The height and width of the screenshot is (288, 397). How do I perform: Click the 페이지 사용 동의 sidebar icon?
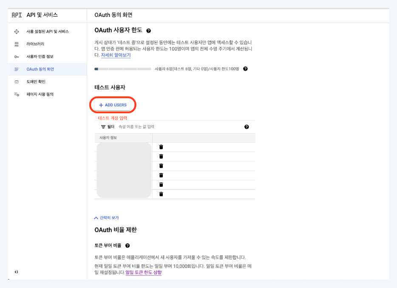(16, 94)
